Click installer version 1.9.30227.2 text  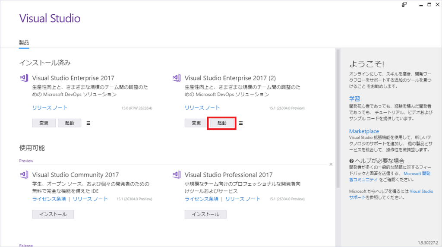coord(428,243)
